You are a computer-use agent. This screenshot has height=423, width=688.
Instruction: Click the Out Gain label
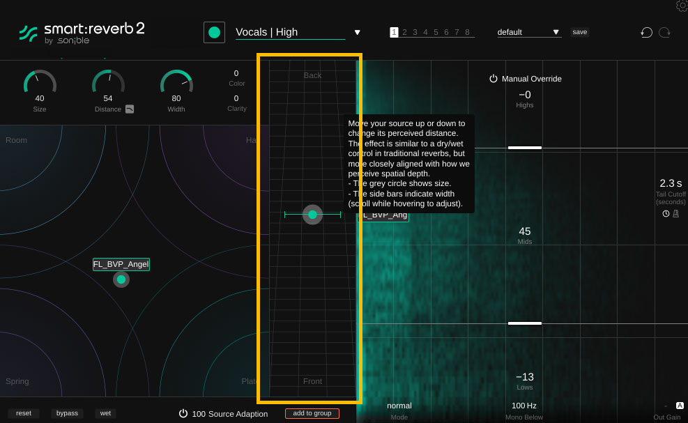click(x=667, y=417)
